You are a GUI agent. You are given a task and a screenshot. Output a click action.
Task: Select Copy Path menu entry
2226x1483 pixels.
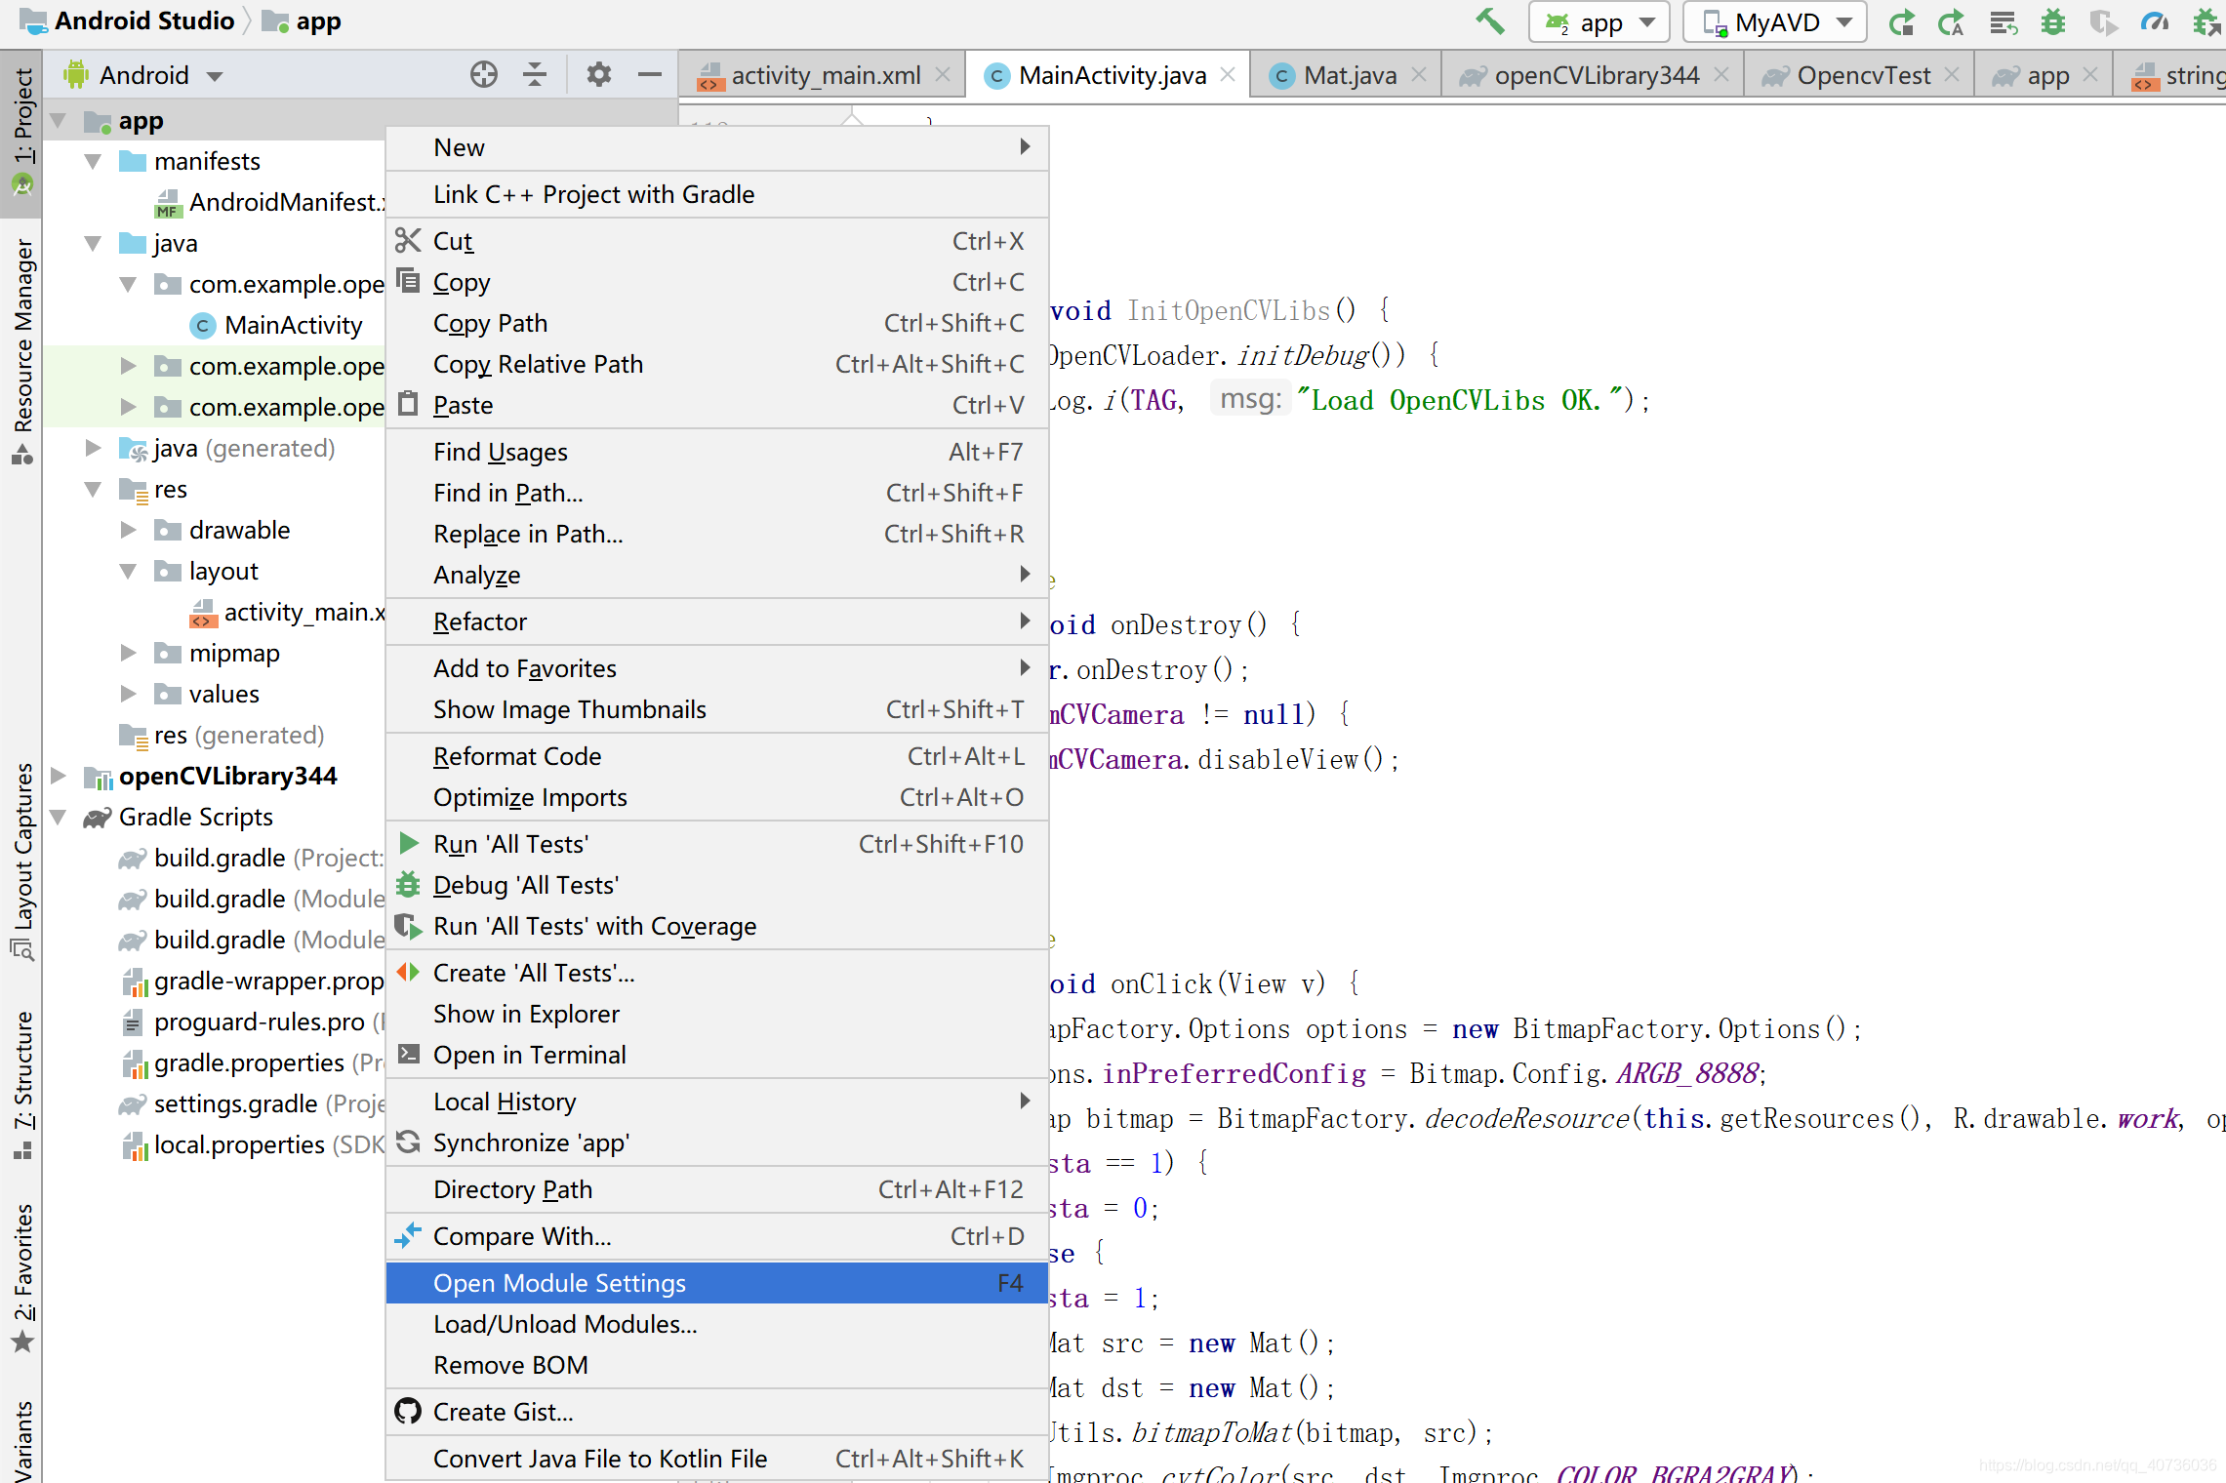717,323
